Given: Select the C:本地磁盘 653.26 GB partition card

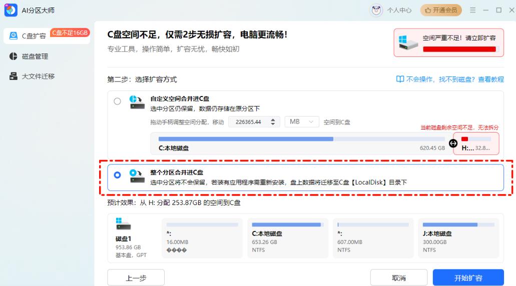Looking at the screenshot, I should coord(288,238).
